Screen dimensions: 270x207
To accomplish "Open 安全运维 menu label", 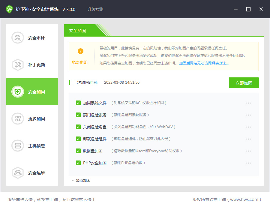I will (37, 173).
